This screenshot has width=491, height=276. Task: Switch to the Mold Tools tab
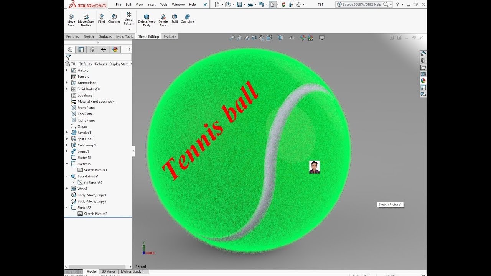125,36
